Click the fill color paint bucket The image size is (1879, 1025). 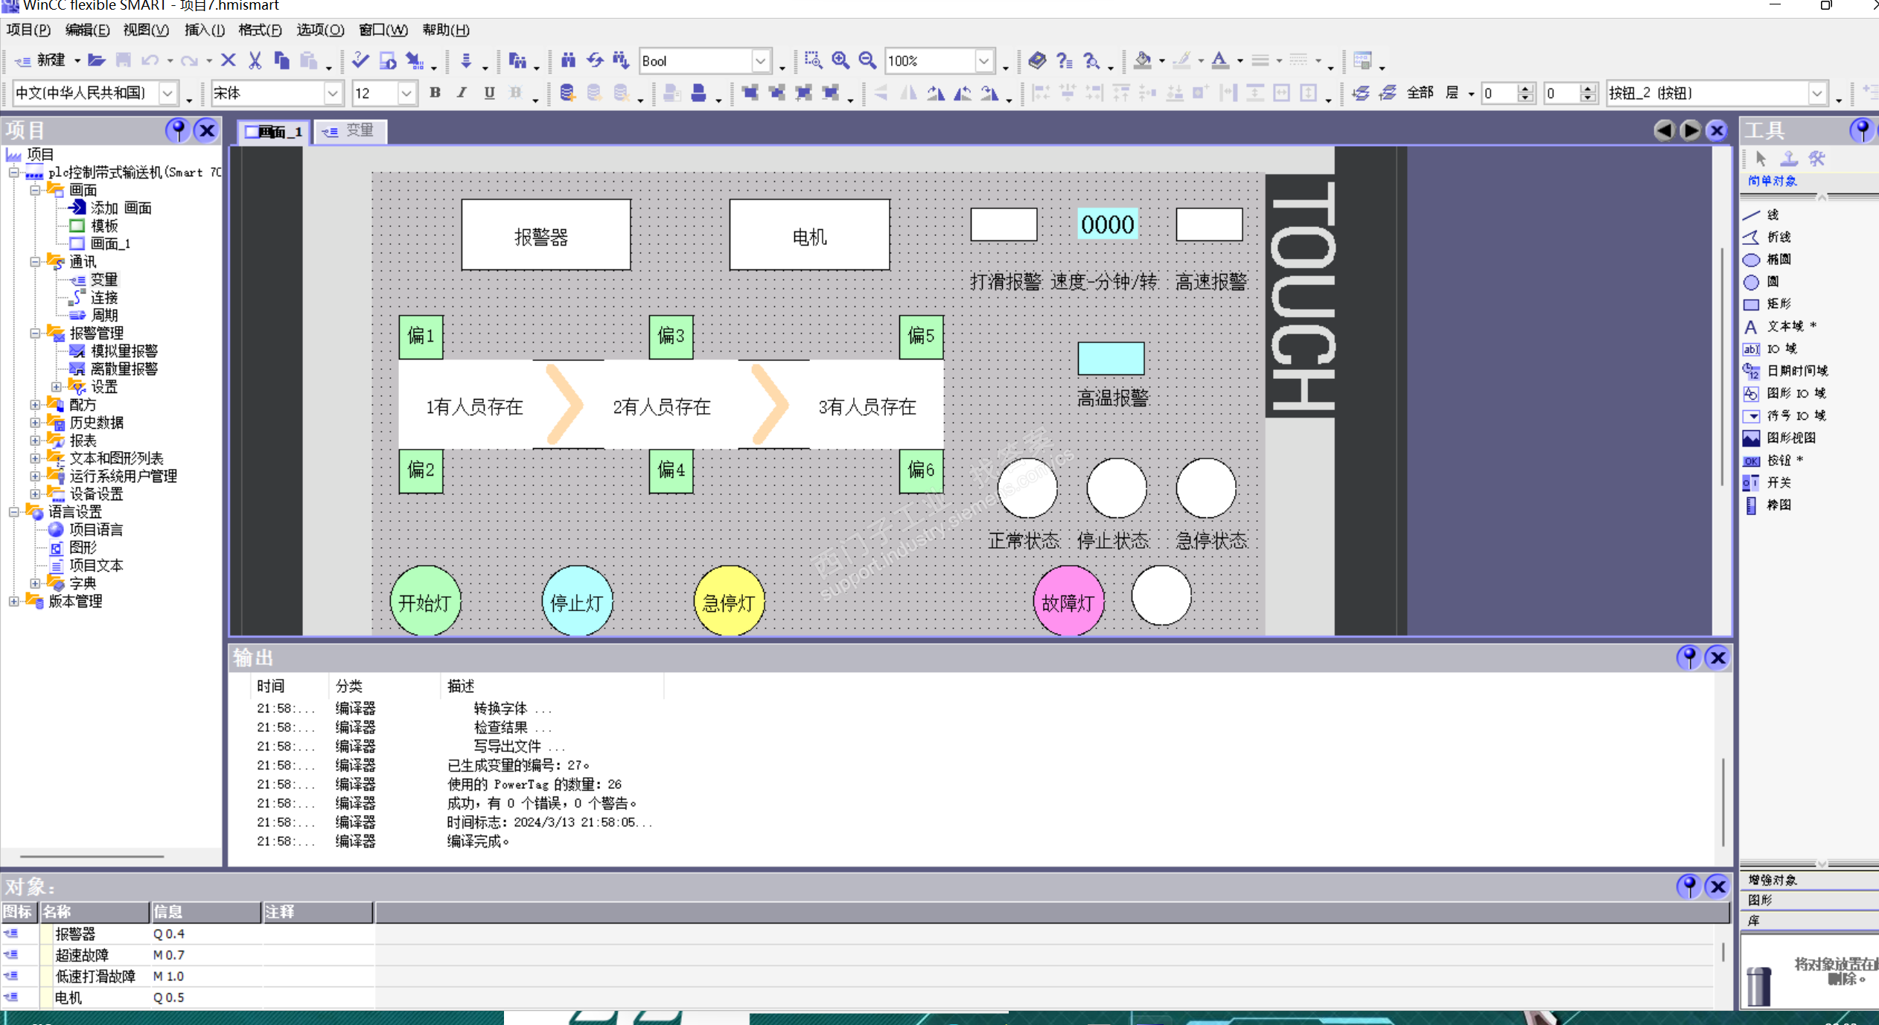[1143, 60]
